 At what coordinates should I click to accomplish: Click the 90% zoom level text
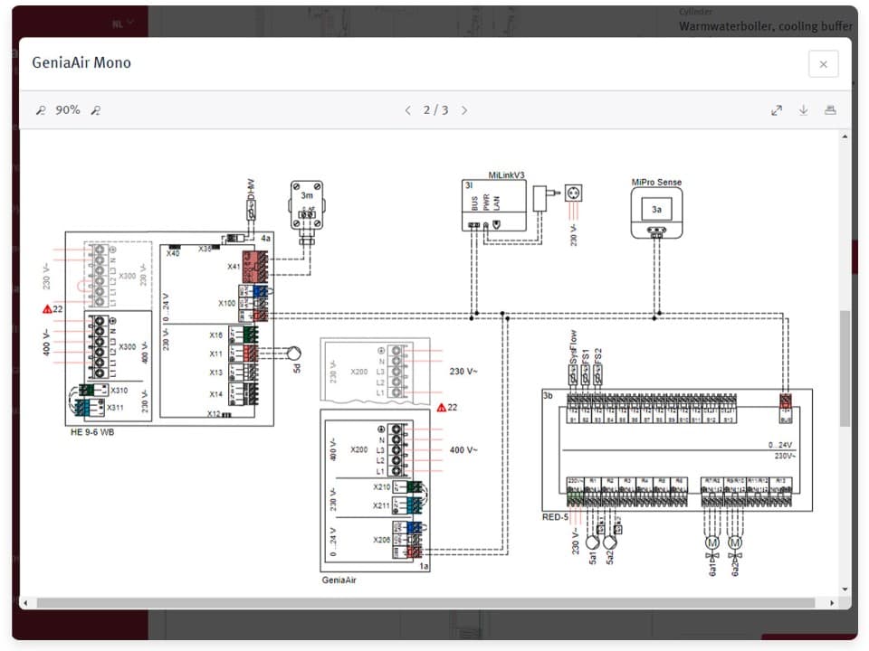click(68, 110)
